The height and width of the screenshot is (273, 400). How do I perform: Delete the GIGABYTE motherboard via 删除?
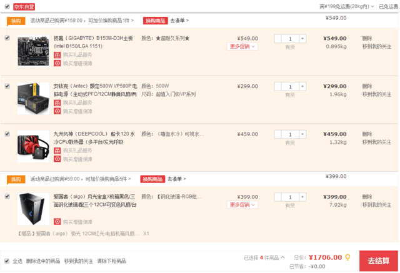367,38
